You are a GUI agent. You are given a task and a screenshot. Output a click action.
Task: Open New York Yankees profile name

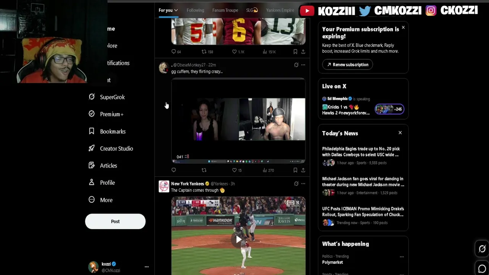[x=188, y=184]
